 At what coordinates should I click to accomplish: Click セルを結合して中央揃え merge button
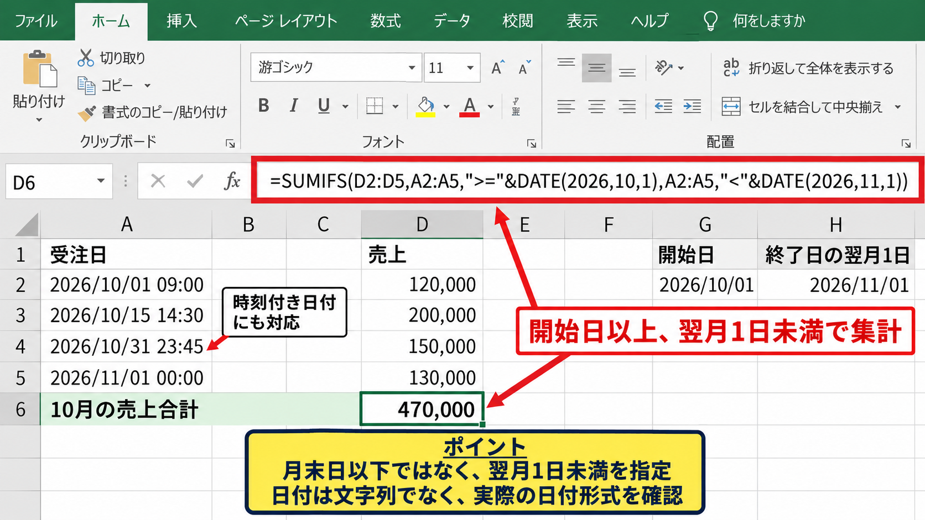802,107
